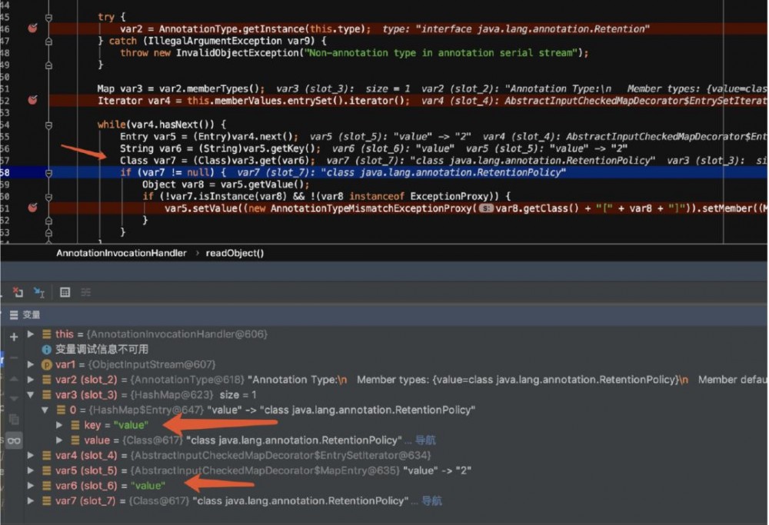Click the orange parameter icon of var1
Screen dimensions: 769x525
tap(47, 364)
